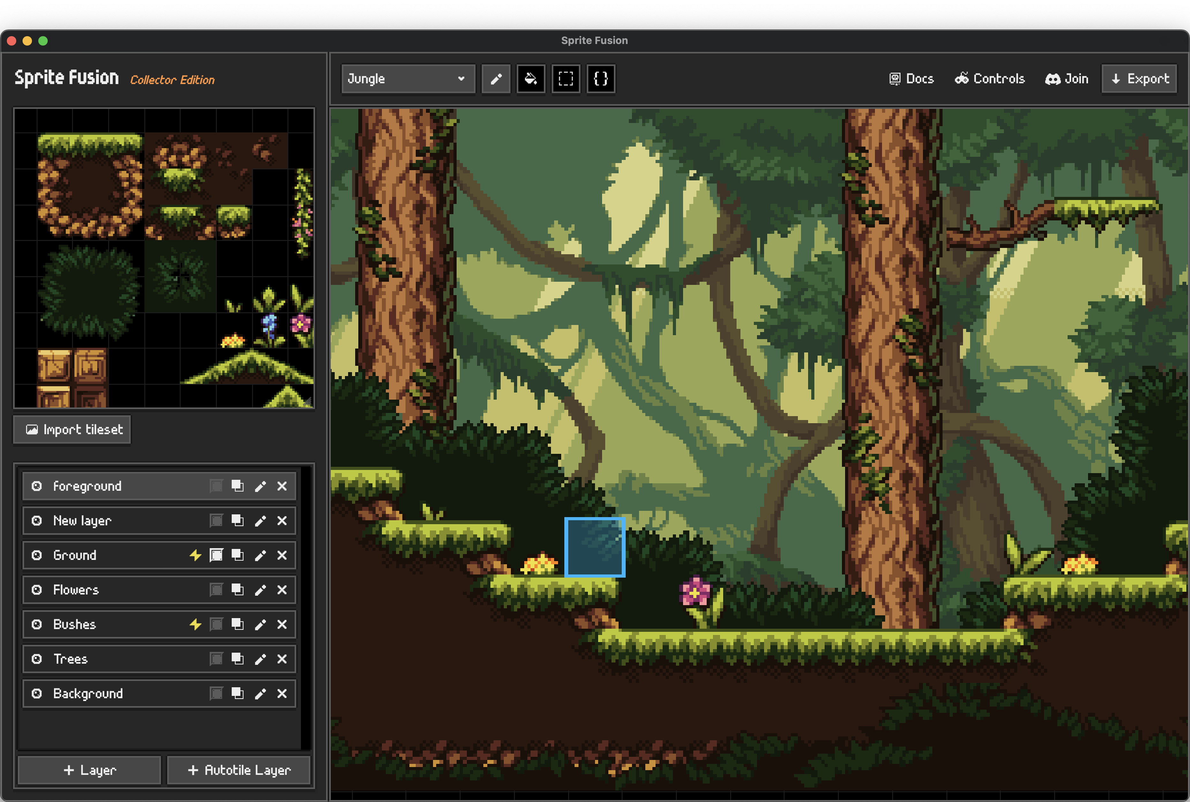Image resolution: width=1190 pixels, height=802 pixels.
Task: Select the layer named New layer
Action: point(82,521)
